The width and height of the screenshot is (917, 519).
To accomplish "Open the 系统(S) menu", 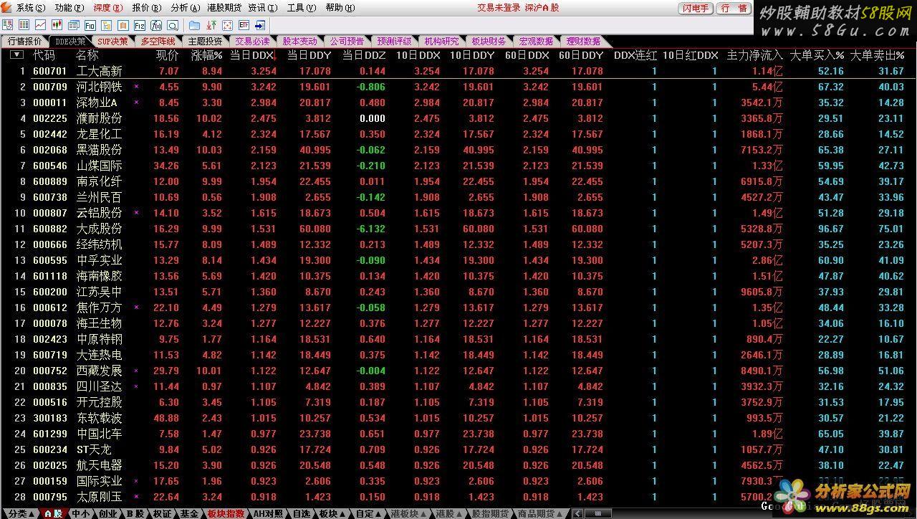I will (30, 8).
